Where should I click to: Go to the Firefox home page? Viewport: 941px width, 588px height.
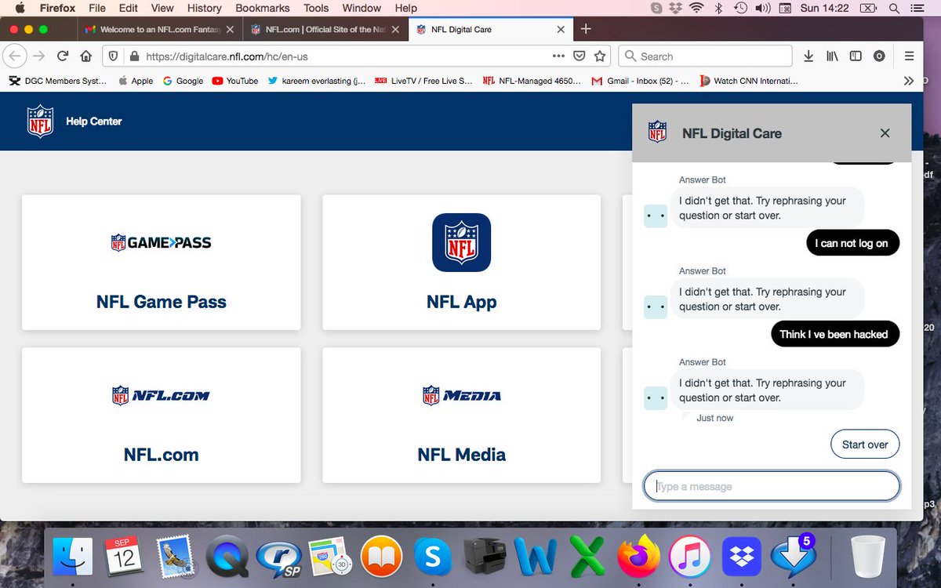pos(86,56)
